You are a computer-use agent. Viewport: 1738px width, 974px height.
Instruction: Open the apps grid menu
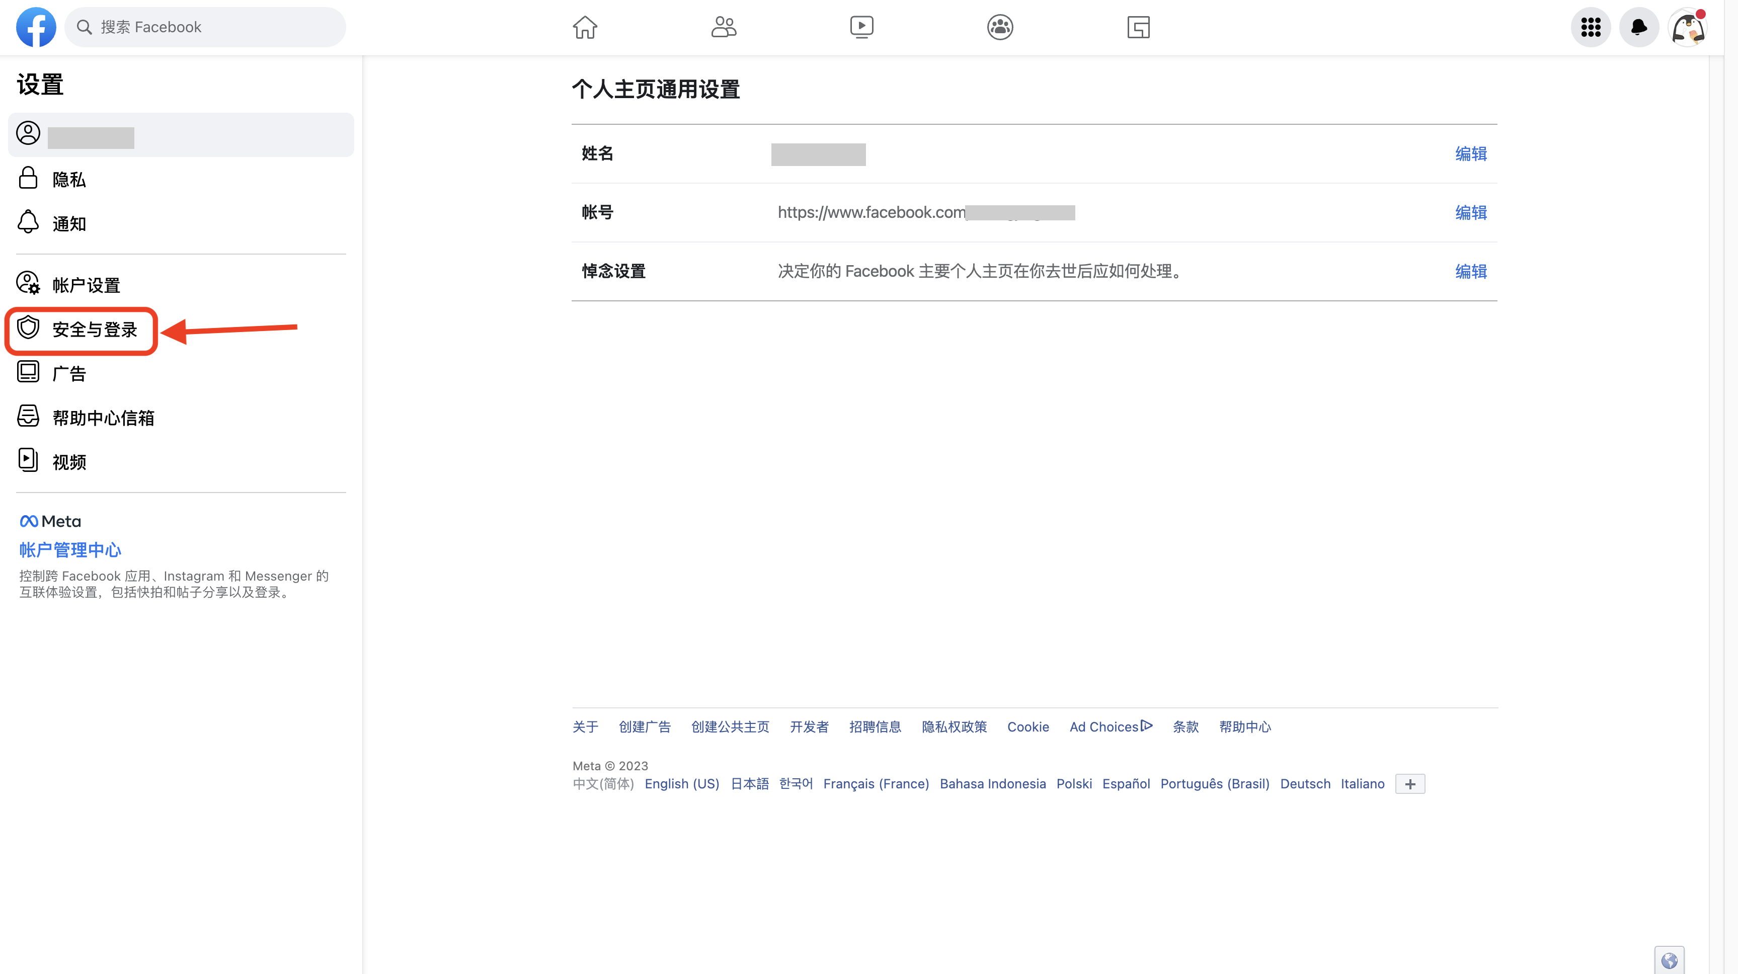point(1591,27)
